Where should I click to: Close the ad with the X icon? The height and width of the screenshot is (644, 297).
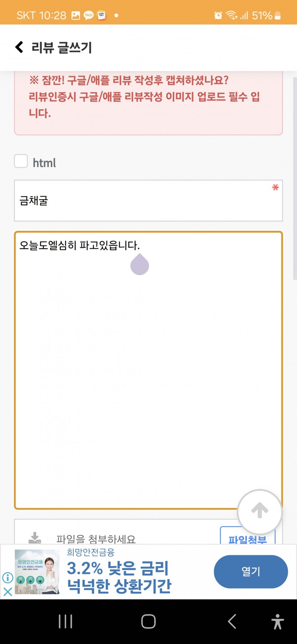7,591
